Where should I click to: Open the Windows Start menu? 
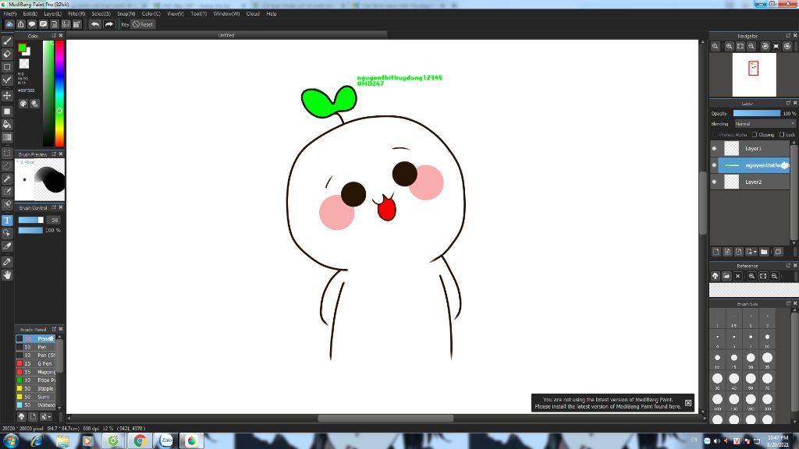click(x=10, y=441)
